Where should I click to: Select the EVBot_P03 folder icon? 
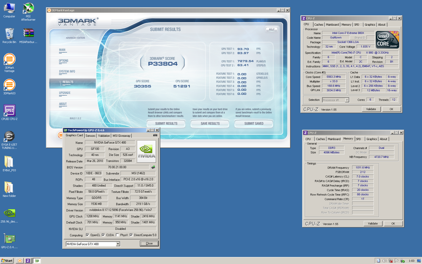click(x=9, y=164)
